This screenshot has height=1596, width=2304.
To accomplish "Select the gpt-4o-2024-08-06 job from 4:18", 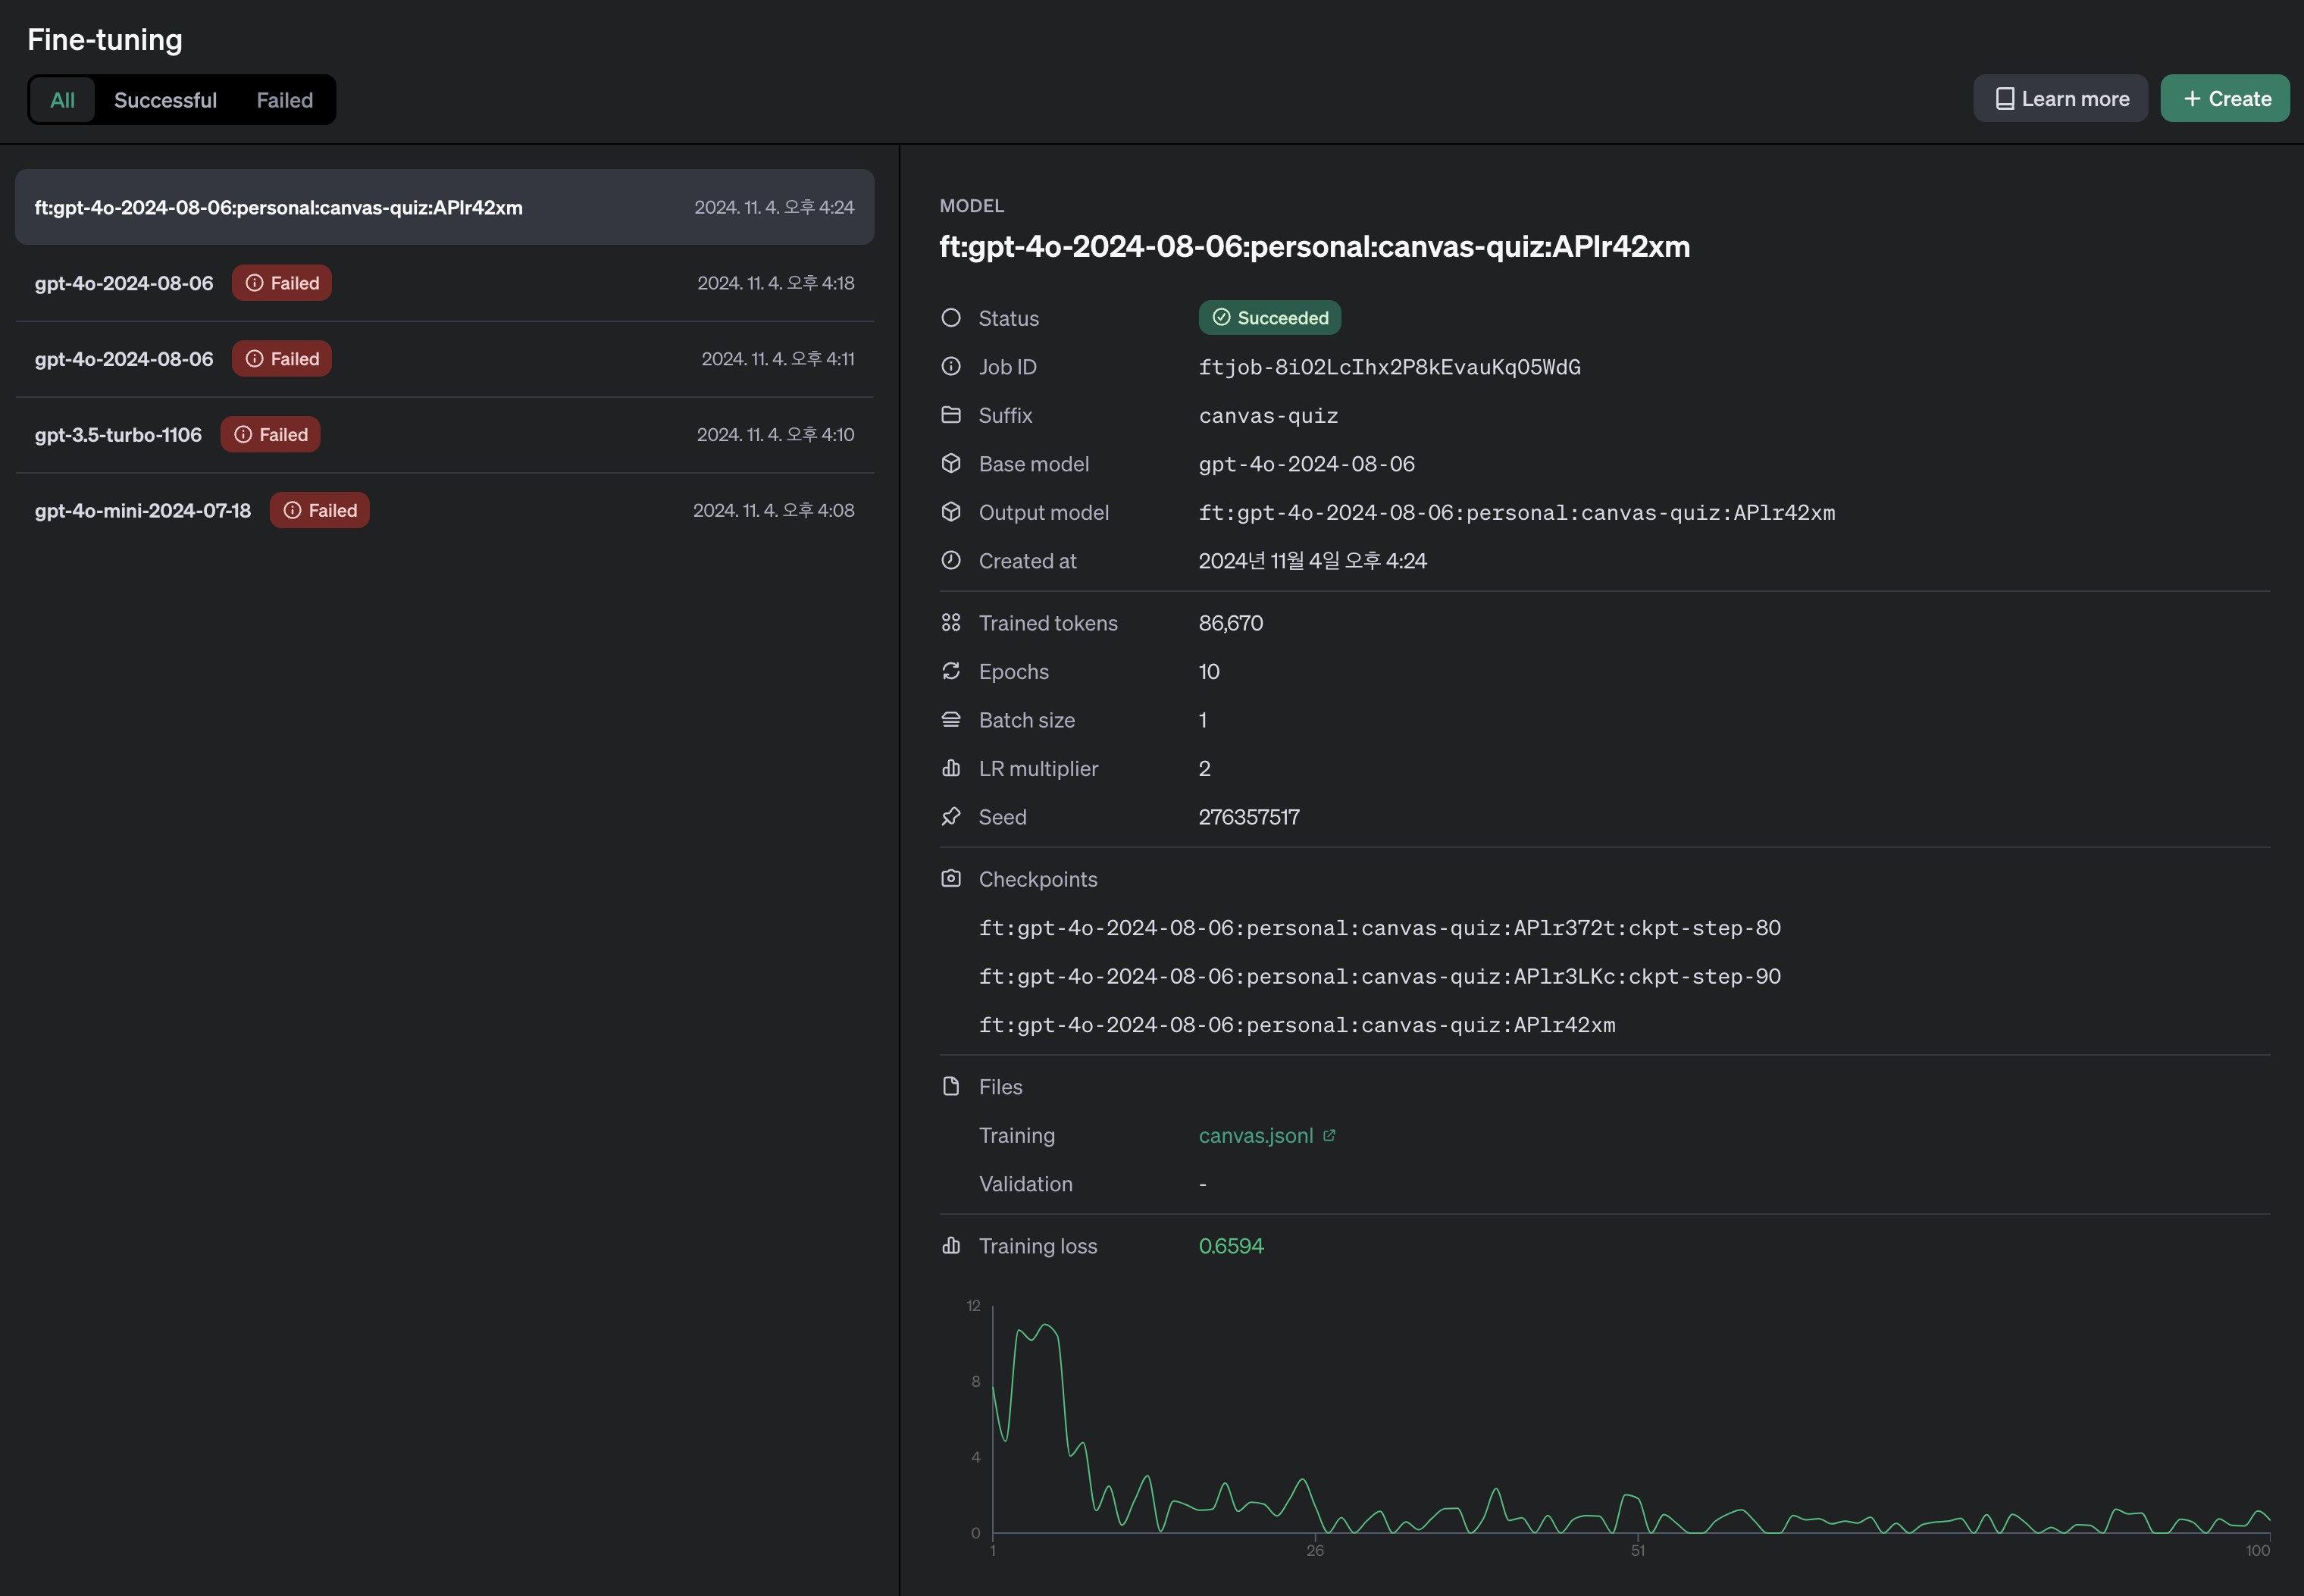I will (x=444, y=283).
